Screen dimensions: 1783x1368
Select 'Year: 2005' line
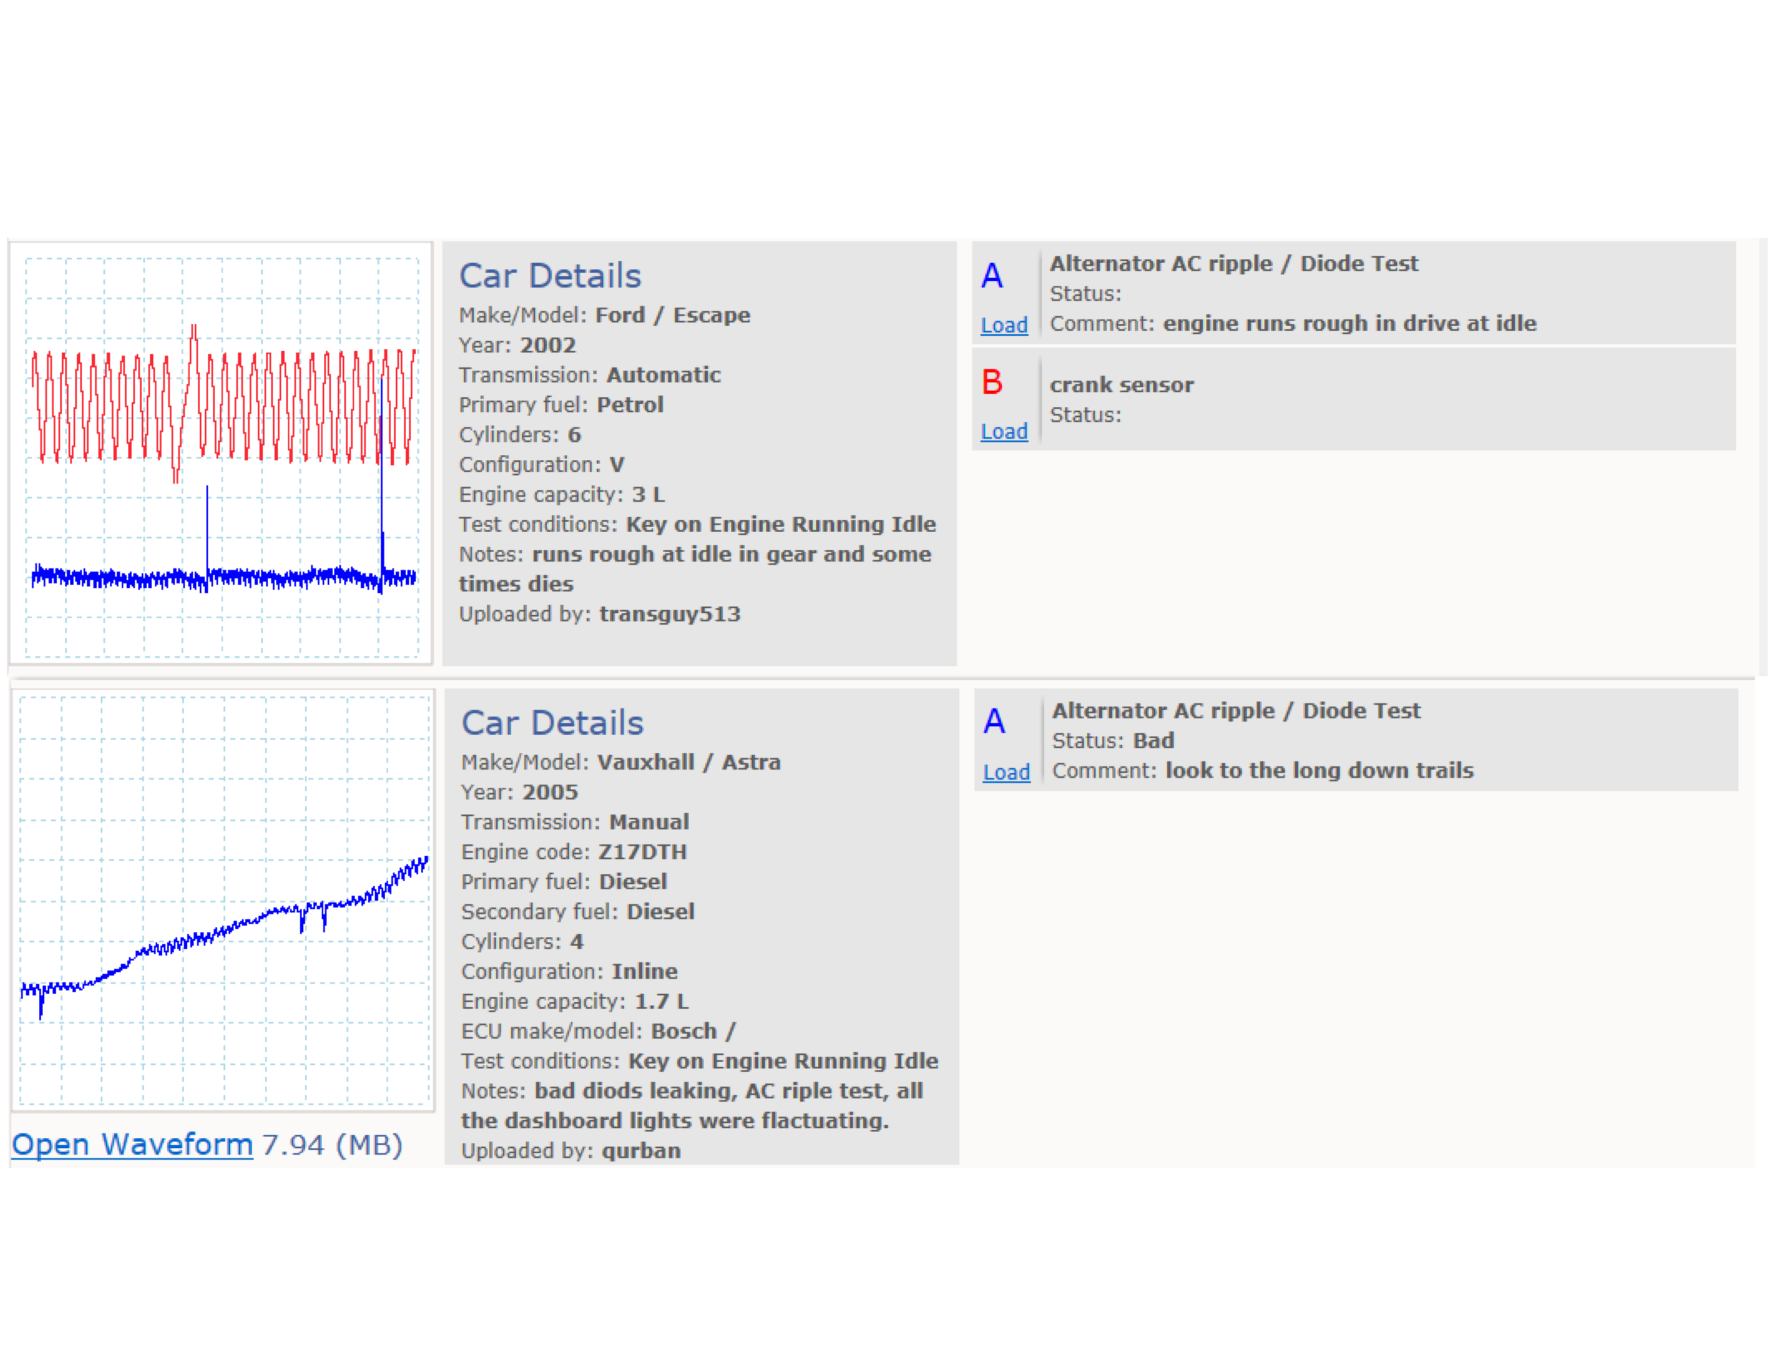click(x=520, y=792)
